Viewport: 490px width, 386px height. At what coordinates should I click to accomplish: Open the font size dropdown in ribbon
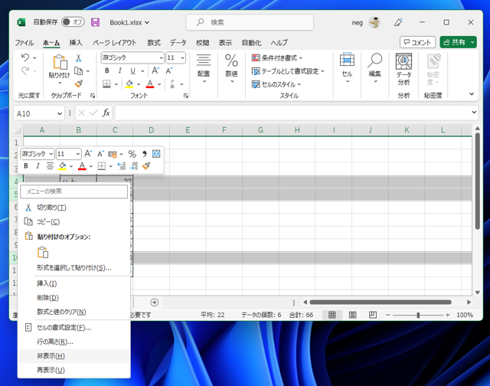(x=182, y=58)
